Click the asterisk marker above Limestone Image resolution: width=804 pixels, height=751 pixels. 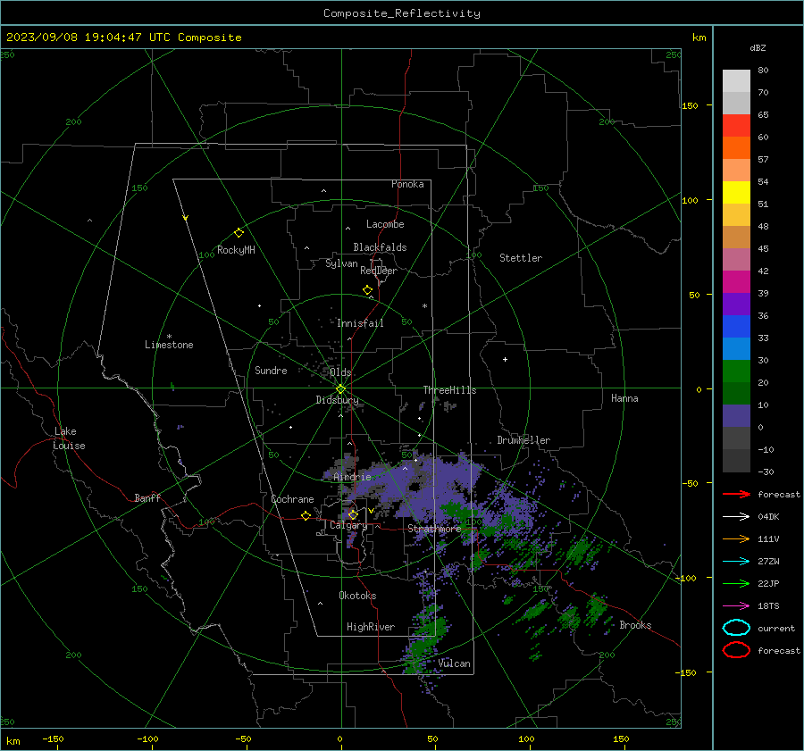coord(169,337)
